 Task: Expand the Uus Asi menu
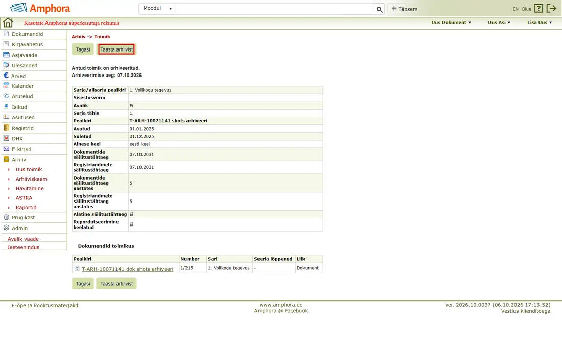tap(499, 22)
